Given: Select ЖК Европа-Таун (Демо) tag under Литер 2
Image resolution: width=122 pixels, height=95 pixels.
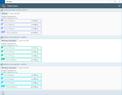Looking at the screenshot, I should [x=9, y=68].
